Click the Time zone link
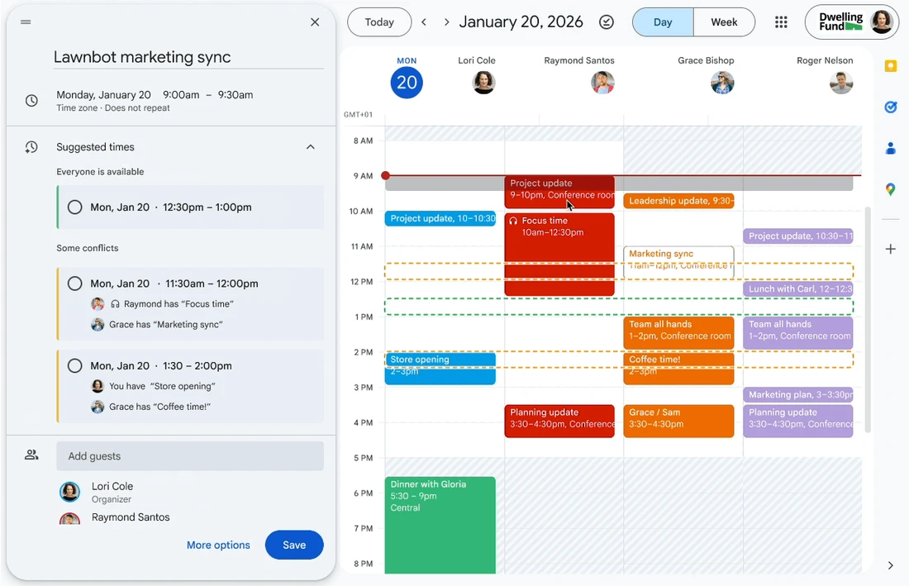Screen dimensions: 909x586 [77, 107]
